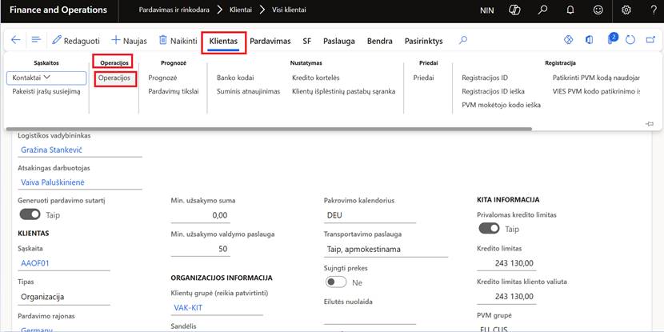The height and width of the screenshot is (332, 664).
Task: Create a new record with Naujas
Action: [129, 41]
